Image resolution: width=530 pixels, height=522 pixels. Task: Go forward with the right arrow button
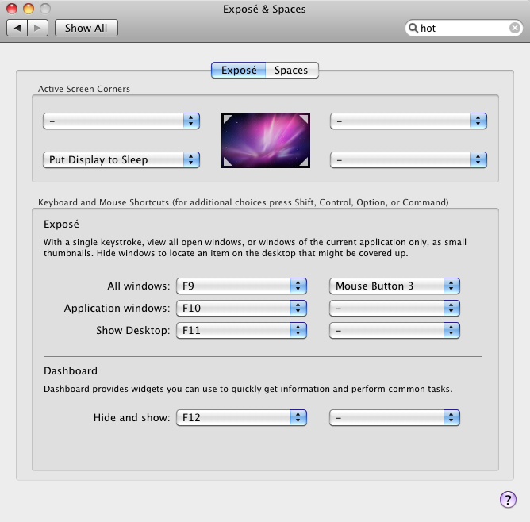[37, 28]
